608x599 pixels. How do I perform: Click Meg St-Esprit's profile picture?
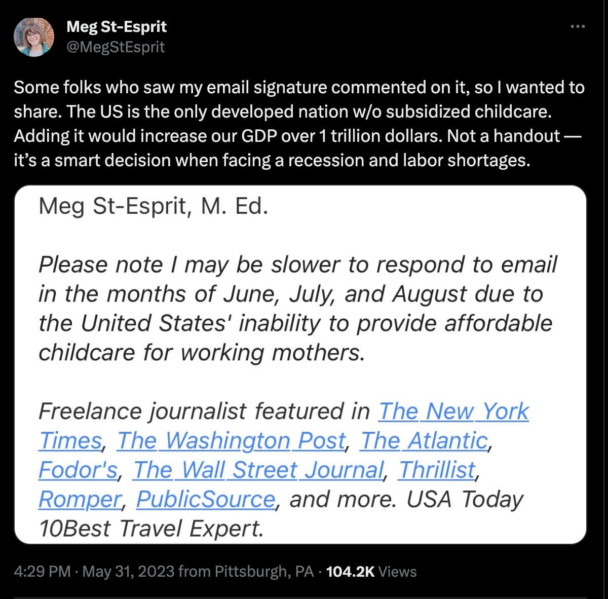point(33,36)
